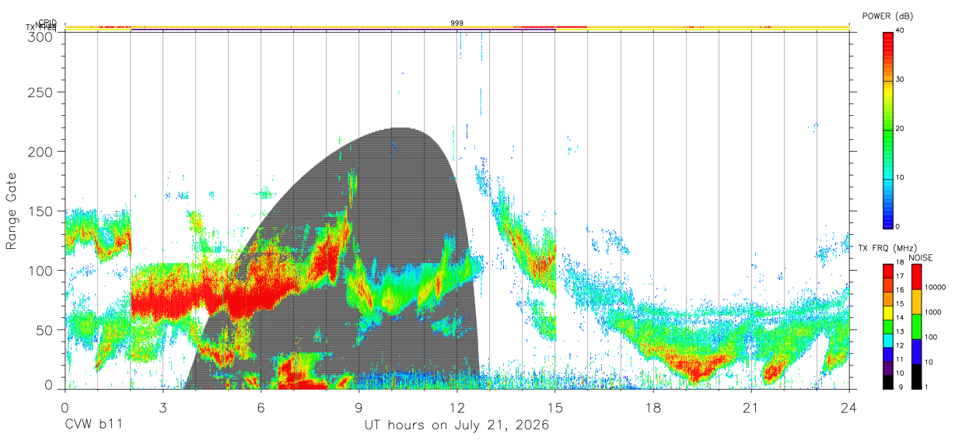Image resolution: width=955 pixels, height=441 pixels.
Task: Click the '100' value on the NOISE scale
Action: [931, 337]
